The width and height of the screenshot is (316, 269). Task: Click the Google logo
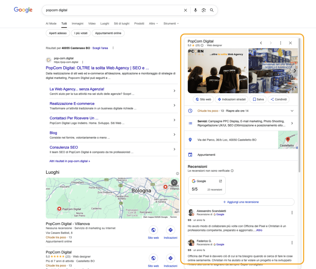[x=23, y=10]
